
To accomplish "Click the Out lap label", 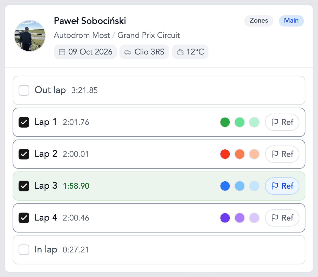I will pos(50,90).
